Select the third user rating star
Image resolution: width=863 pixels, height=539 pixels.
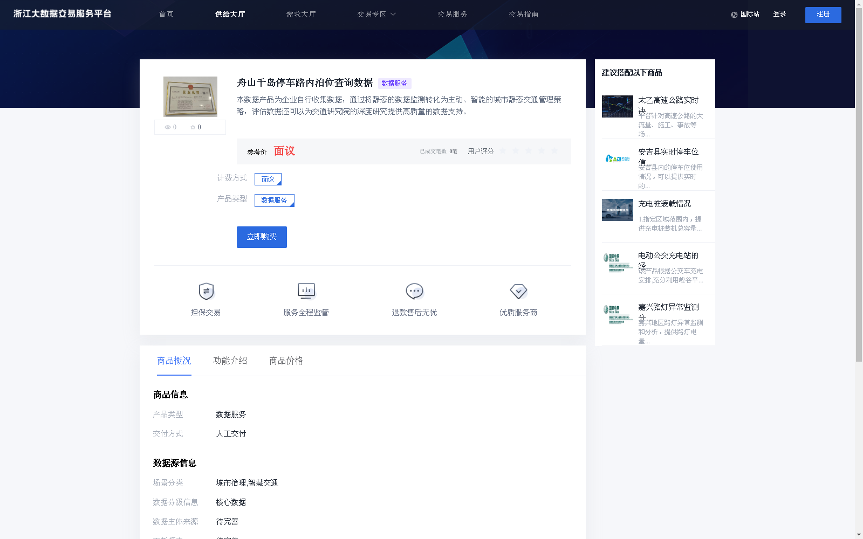tap(529, 151)
